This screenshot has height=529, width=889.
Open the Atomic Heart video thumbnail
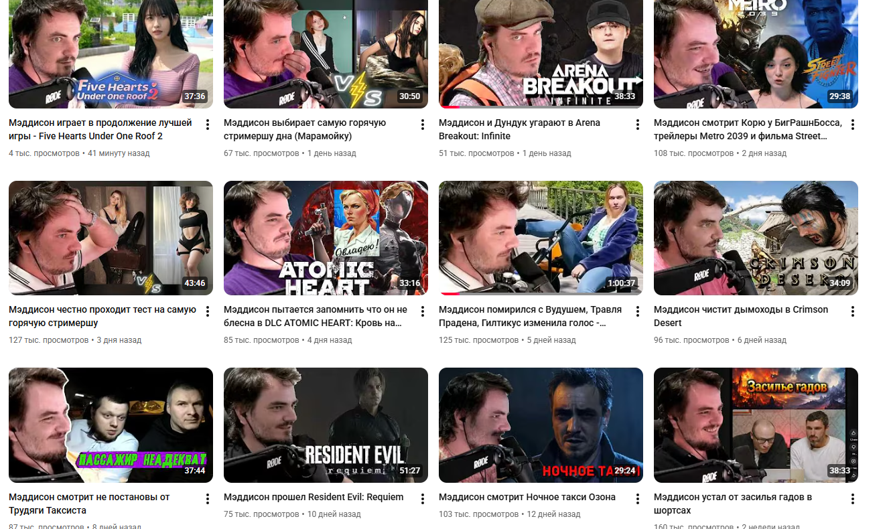(x=326, y=238)
